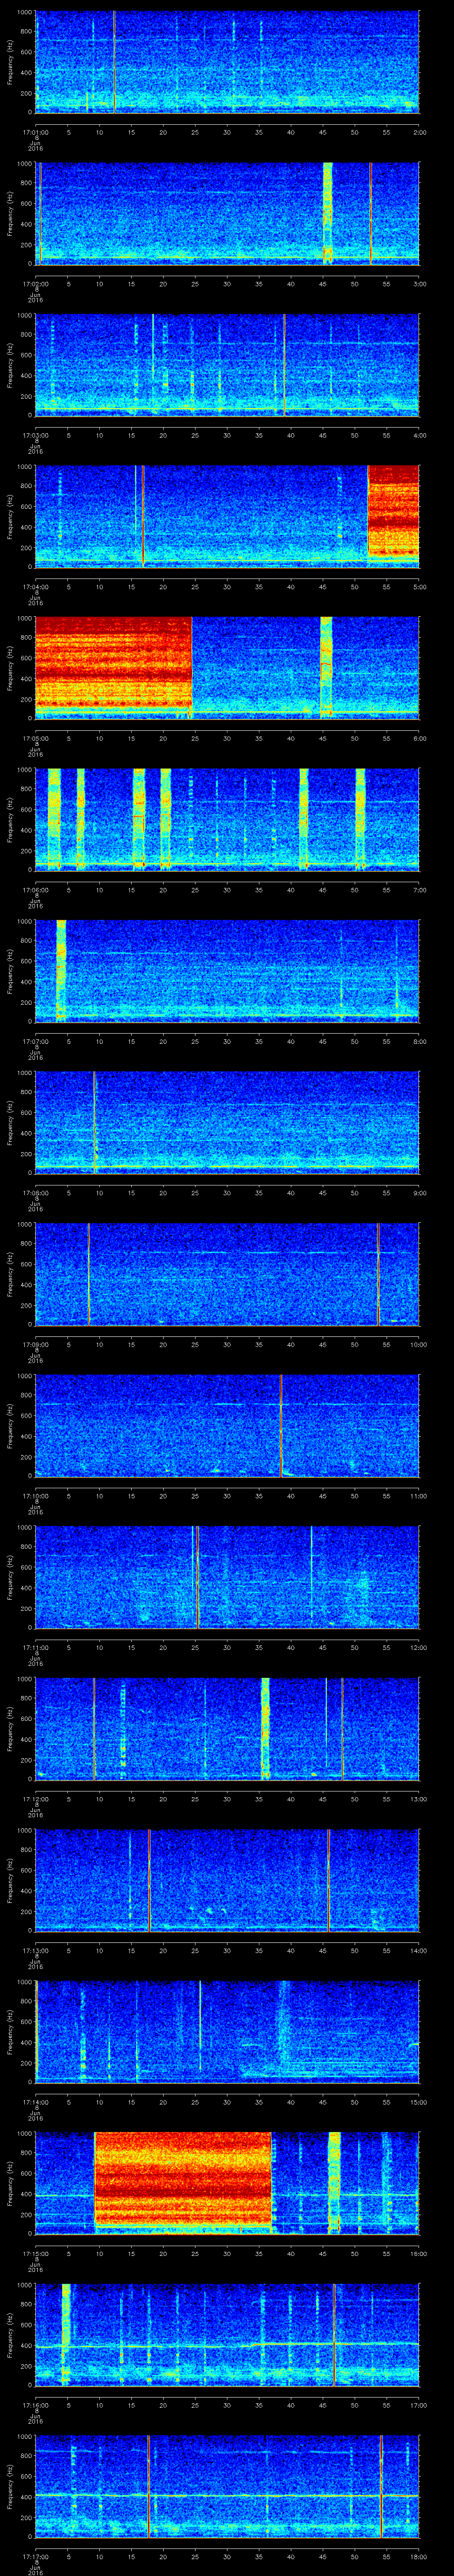Click the '17:16:00' start time label

pyautogui.click(x=35, y=2404)
